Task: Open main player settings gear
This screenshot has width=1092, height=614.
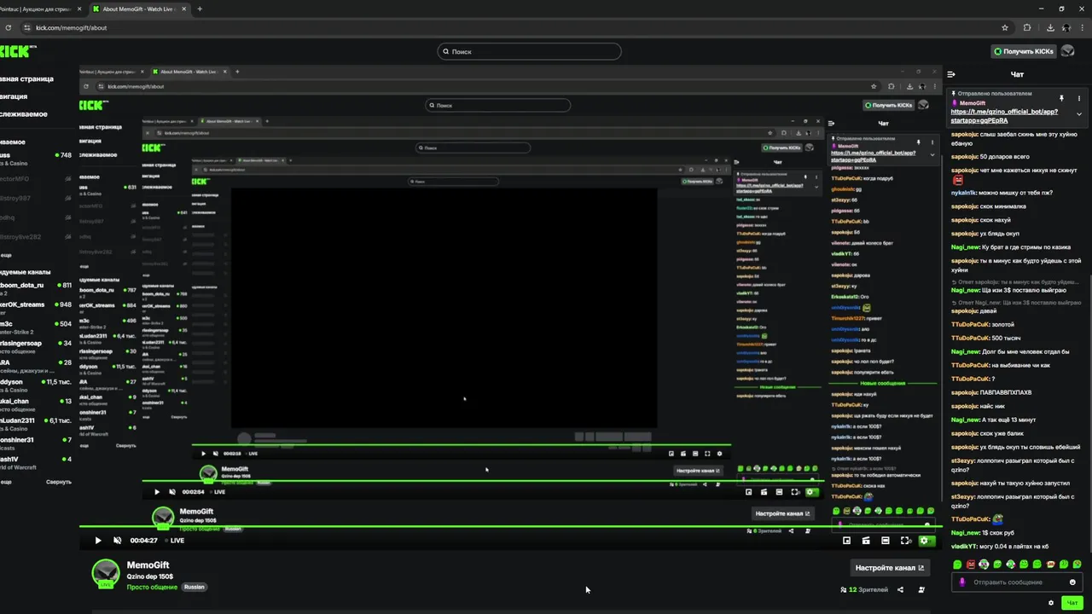Action: click(925, 540)
